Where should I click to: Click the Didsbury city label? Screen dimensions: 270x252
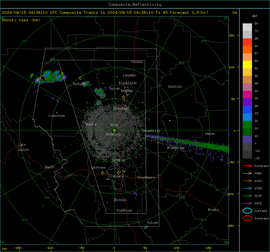click(113, 134)
